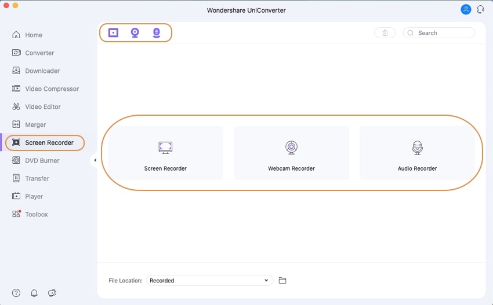Open the Converter section
The height and width of the screenshot is (305, 493).
pos(32,53)
